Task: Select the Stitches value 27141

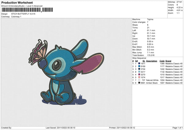Action: point(179,2)
